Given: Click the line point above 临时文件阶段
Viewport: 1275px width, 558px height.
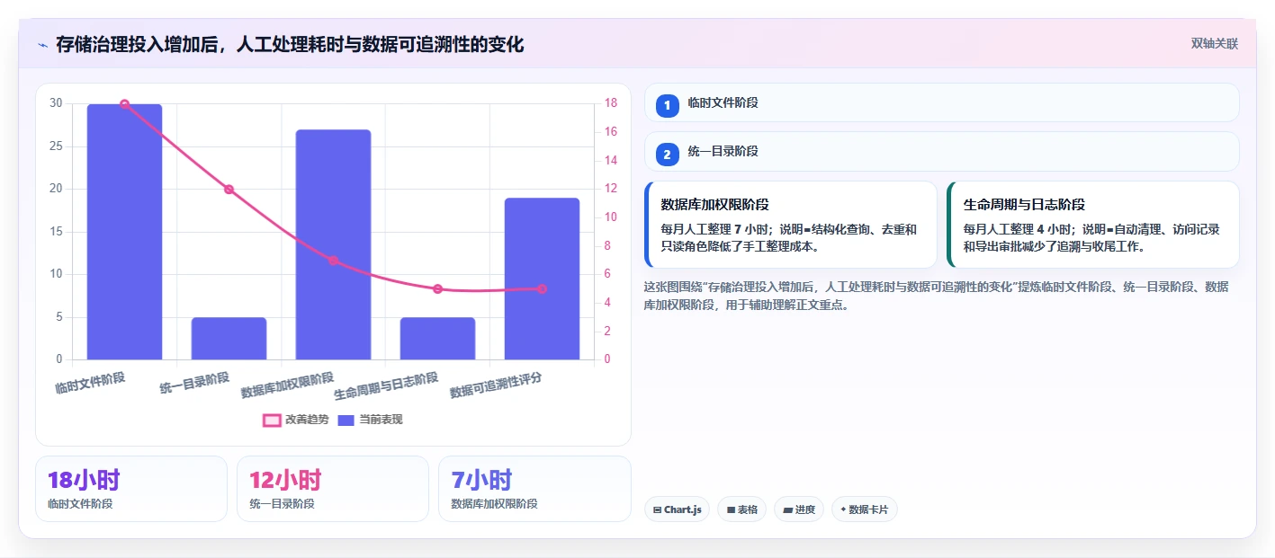Looking at the screenshot, I should pyautogui.click(x=124, y=104).
